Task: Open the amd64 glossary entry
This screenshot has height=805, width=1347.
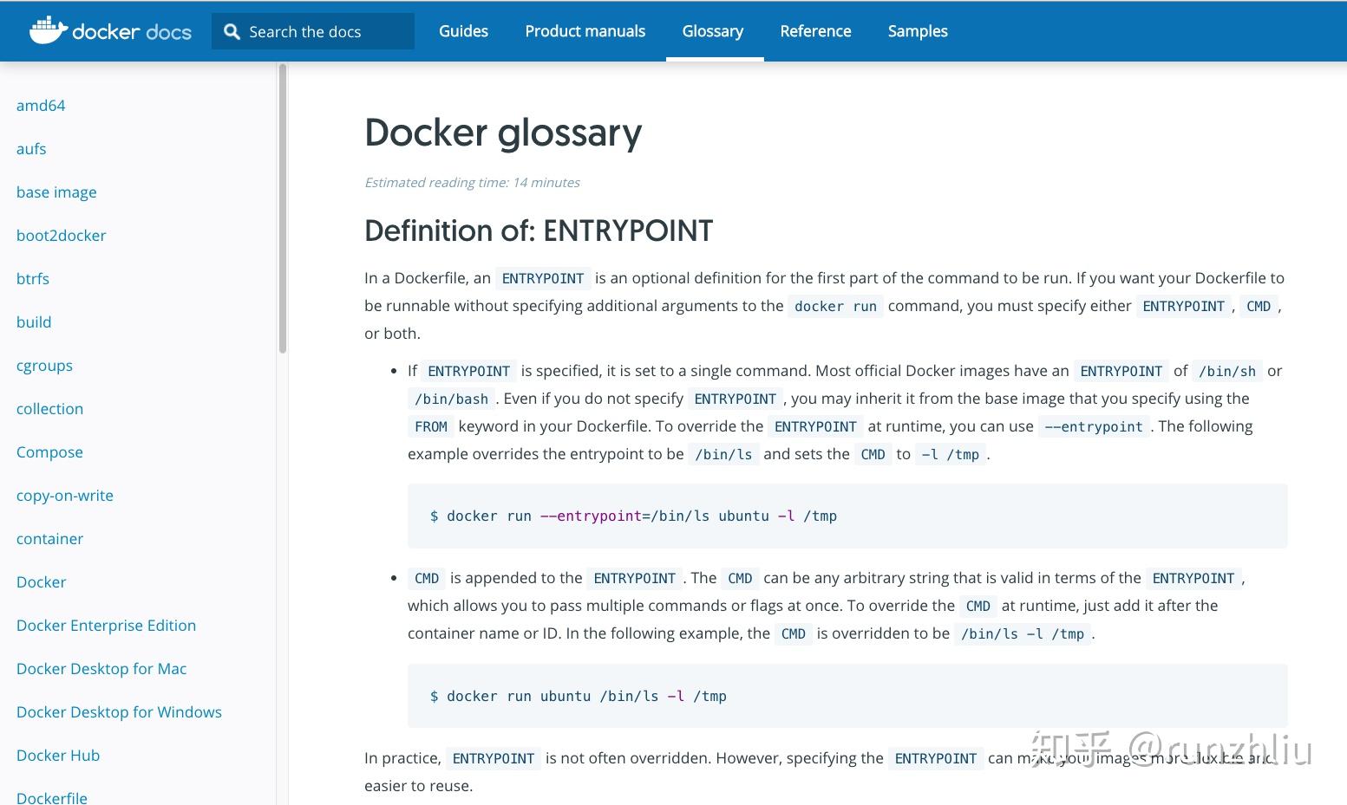Action: click(x=41, y=105)
